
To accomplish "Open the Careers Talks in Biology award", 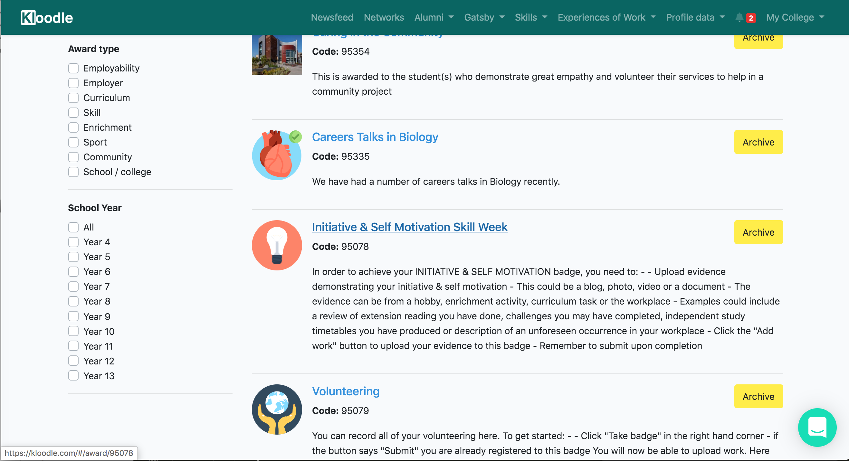I will click(x=375, y=137).
